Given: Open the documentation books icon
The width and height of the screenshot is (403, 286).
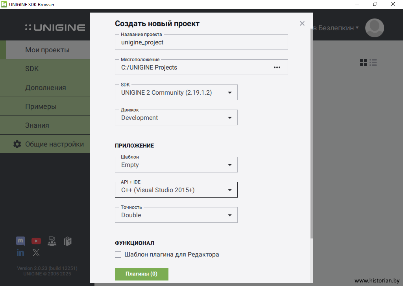Looking at the screenshot, I should pyautogui.click(x=67, y=241).
